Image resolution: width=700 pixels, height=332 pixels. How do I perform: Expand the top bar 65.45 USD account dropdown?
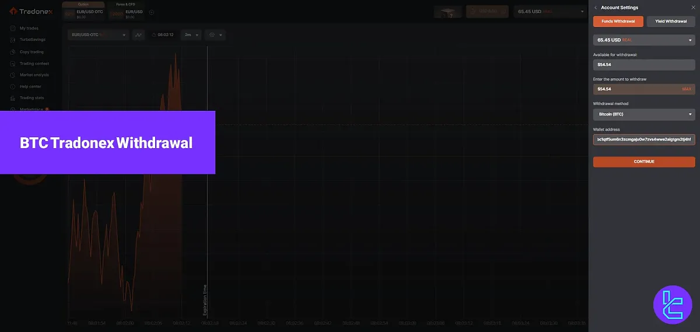pyautogui.click(x=550, y=12)
